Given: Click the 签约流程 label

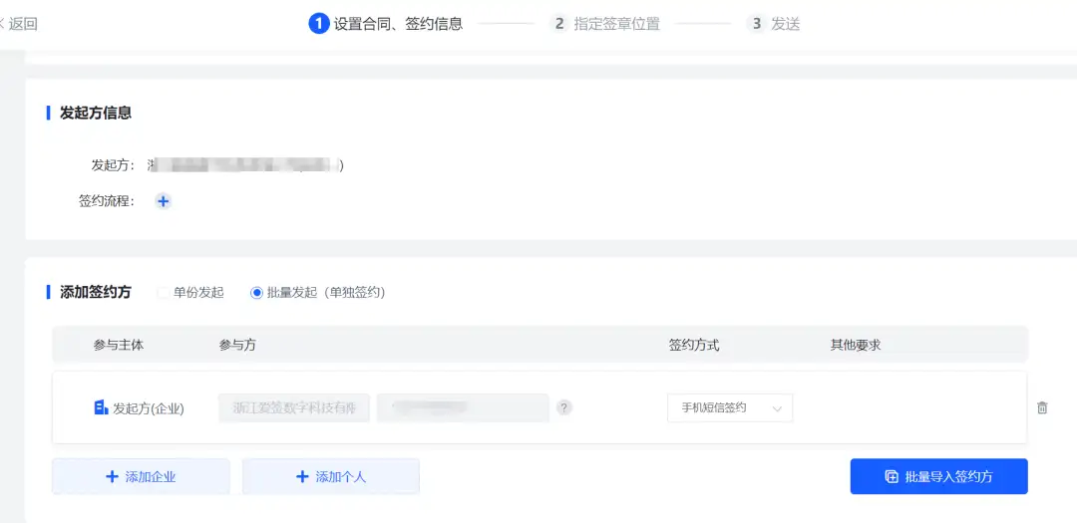Looking at the screenshot, I should click(x=107, y=202).
